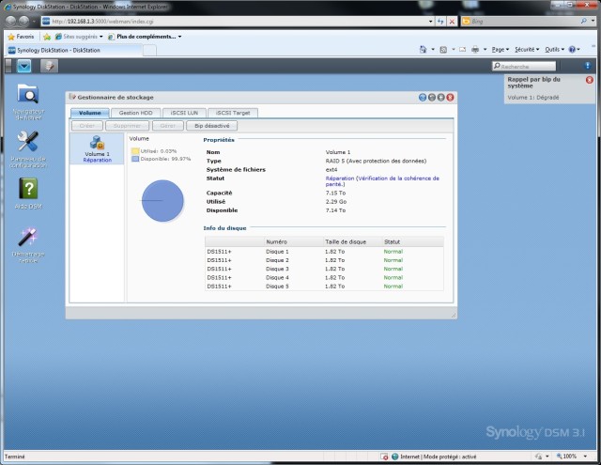Open a new browser tab

coord(150,50)
